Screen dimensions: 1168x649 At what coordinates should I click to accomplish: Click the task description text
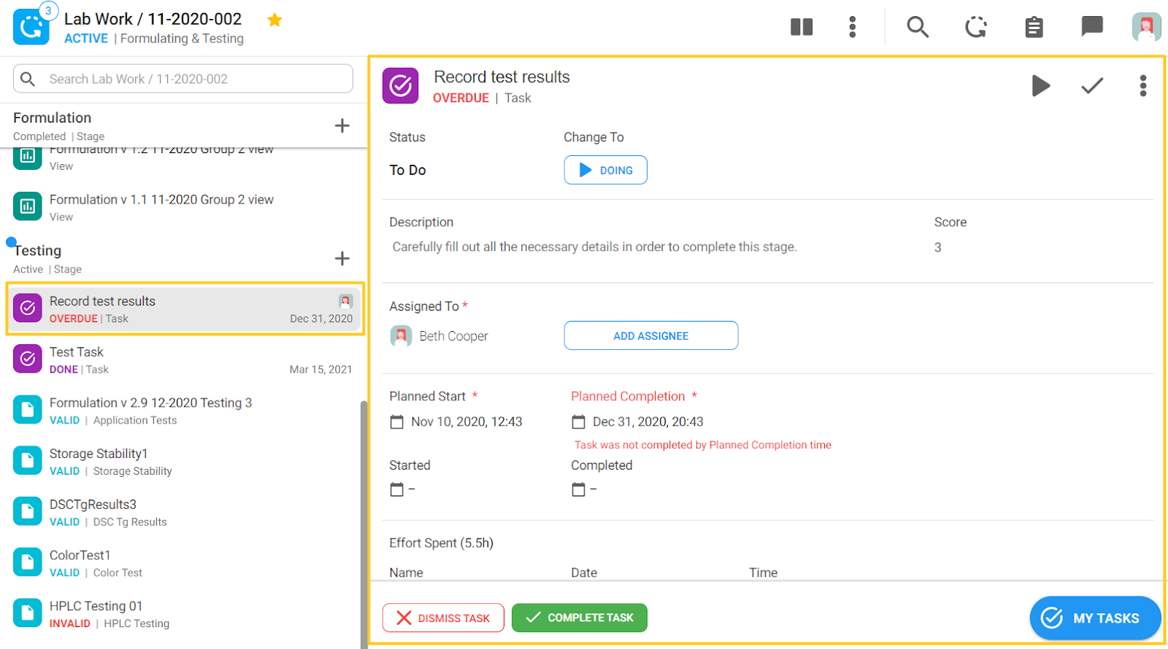[x=594, y=247]
